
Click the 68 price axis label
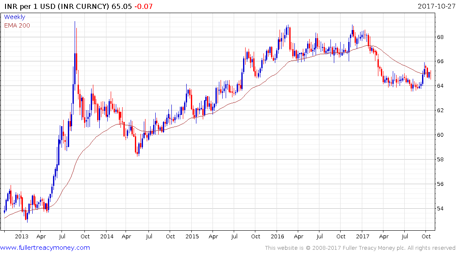click(440, 37)
